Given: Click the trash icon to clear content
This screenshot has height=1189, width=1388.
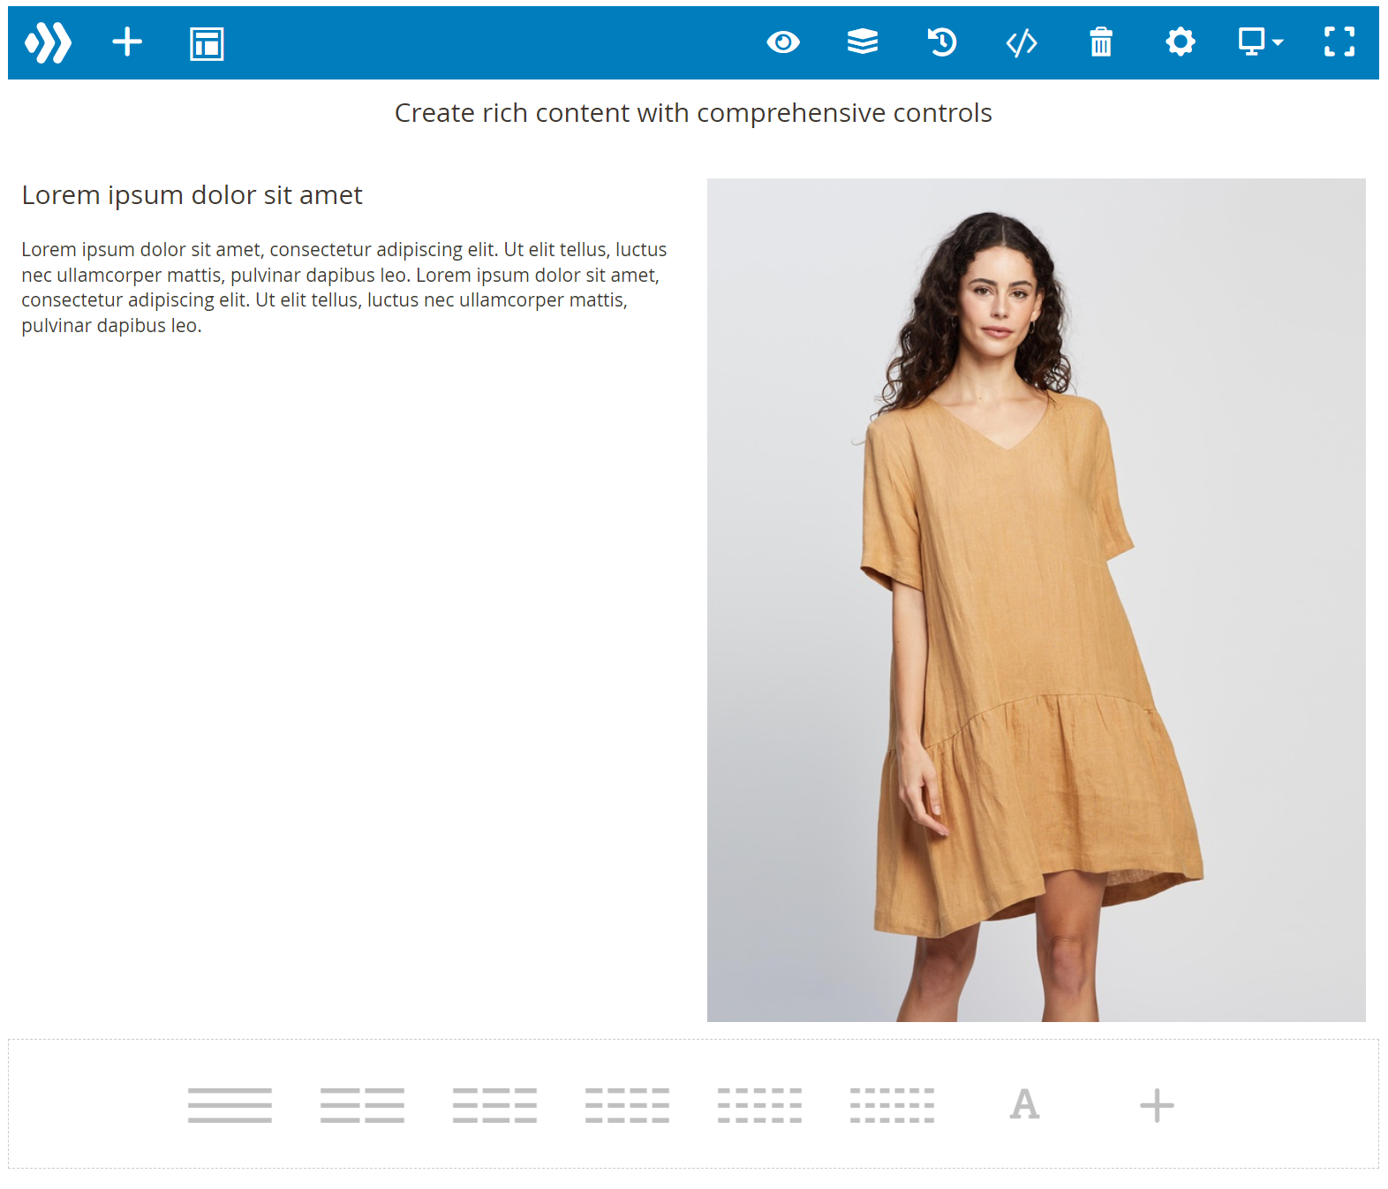Looking at the screenshot, I should click(1101, 42).
